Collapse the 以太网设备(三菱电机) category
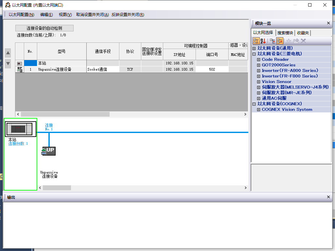Screen dimensions: 335x251 [x=254, y=54]
